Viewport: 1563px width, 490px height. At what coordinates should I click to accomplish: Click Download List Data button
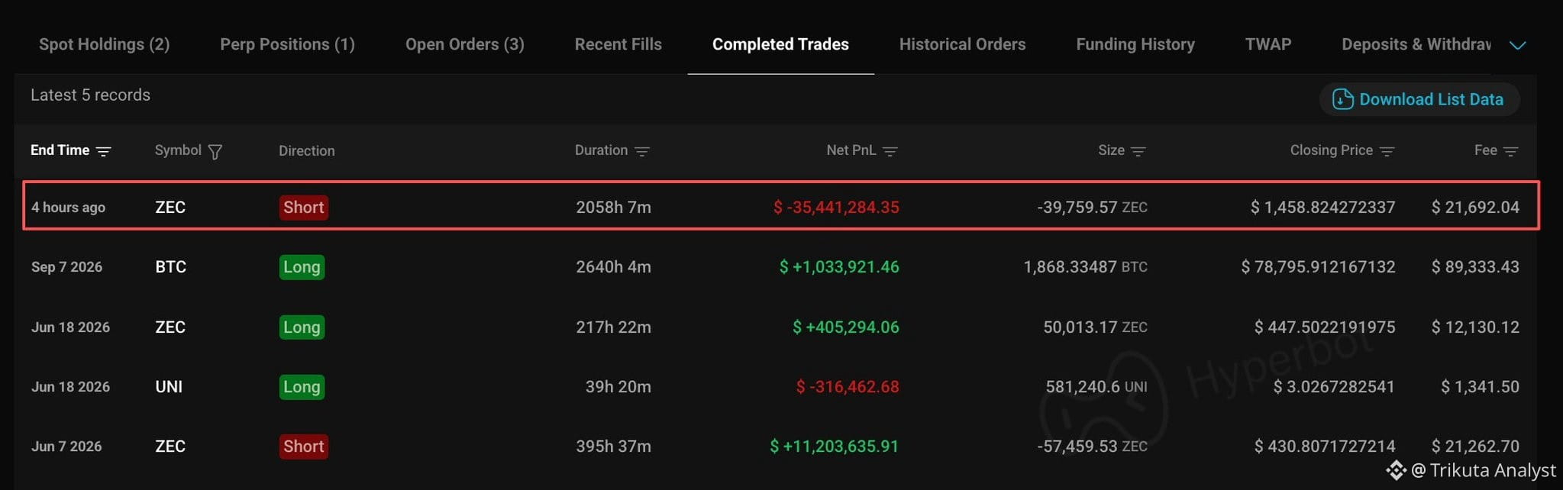click(1419, 99)
